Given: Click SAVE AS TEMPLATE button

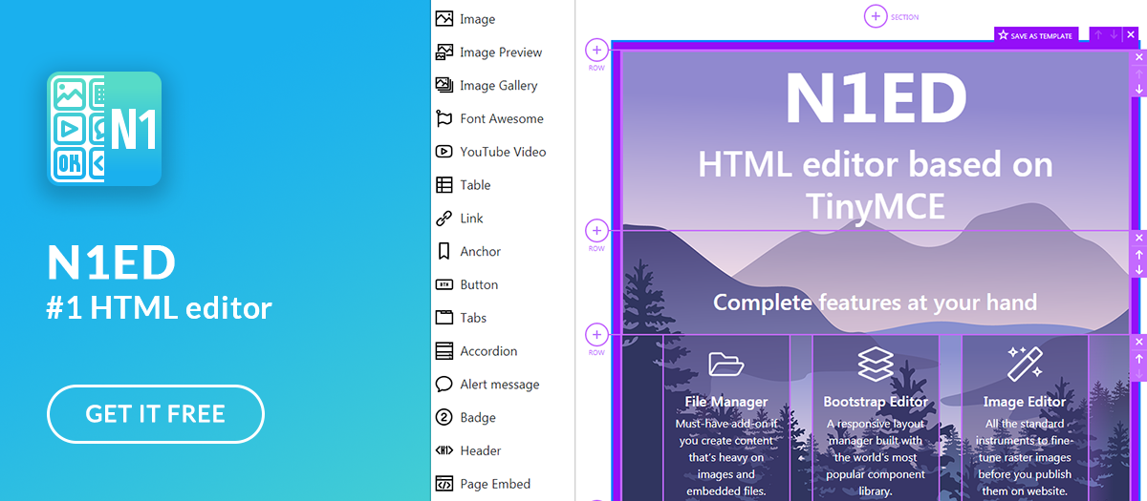Looking at the screenshot, I should [x=1036, y=35].
